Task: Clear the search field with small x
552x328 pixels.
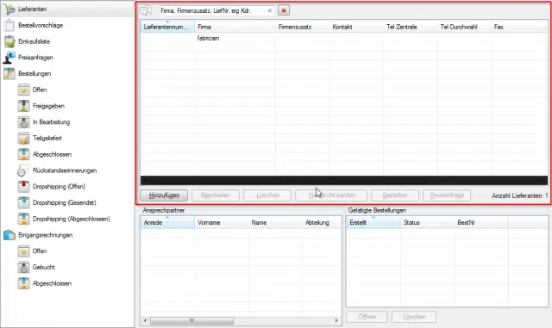Action: (270, 11)
